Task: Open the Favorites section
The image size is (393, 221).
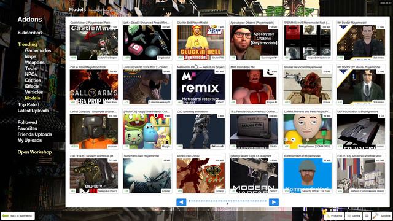Action: coord(27,128)
